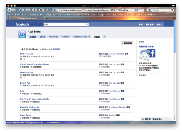Click the Facebook envelope ad image
This screenshot has width=182, height=132.
click(x=147, y=55)
